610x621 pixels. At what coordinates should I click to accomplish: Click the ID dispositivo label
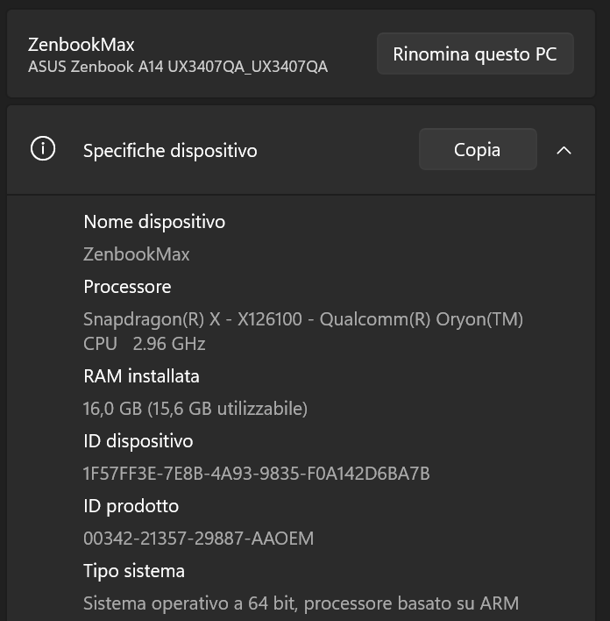coord(138,441)
